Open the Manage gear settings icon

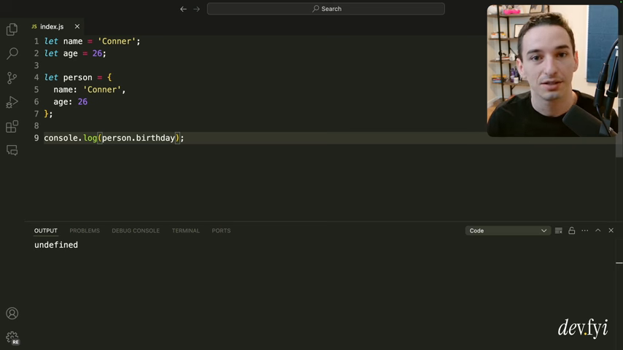click(12, 338)
